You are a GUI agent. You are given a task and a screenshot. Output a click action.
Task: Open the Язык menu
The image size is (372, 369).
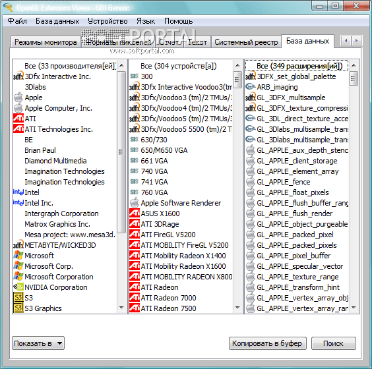pos(146,21)
